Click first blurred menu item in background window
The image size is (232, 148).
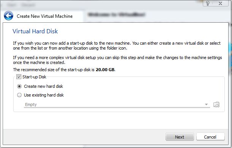tap(11, 5)
